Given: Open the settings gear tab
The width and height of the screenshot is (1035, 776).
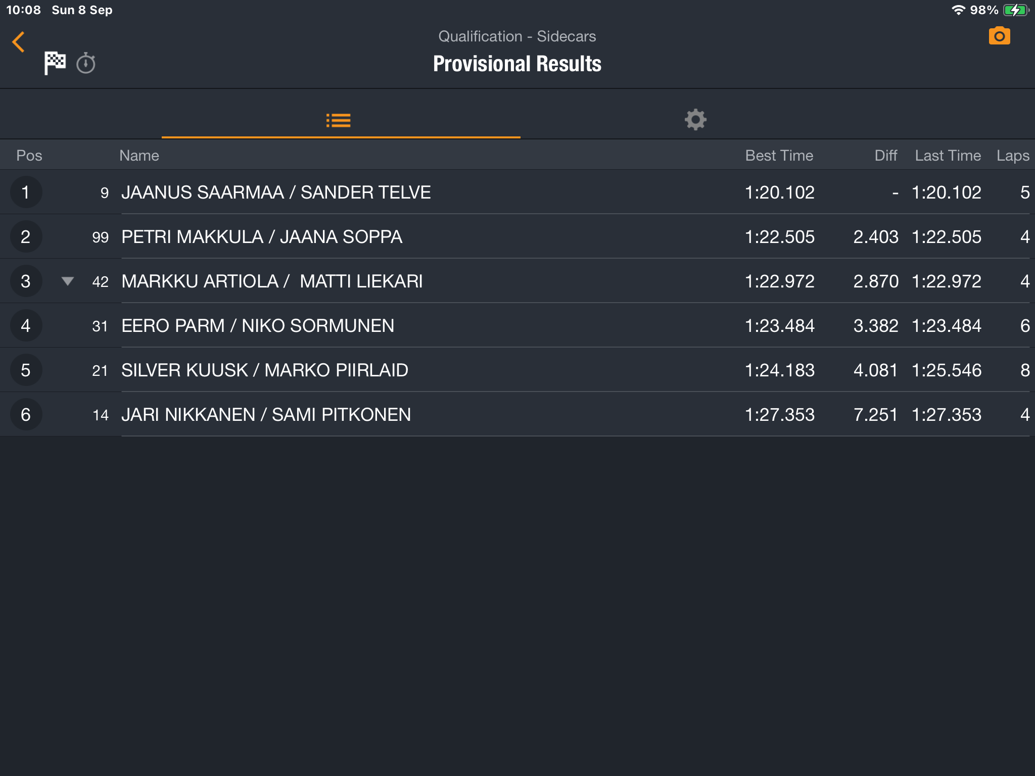Looking at the screenshot, I should click(x=695, y=120).
